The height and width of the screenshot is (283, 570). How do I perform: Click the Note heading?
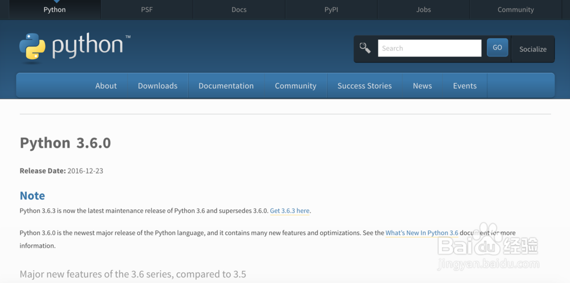tap(32, 195)
